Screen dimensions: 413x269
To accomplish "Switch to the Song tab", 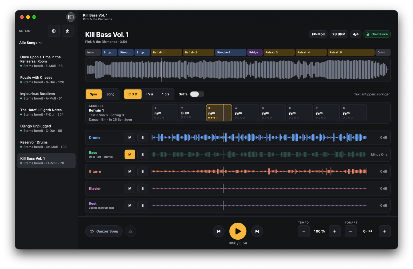I will [x=110, y=94].
